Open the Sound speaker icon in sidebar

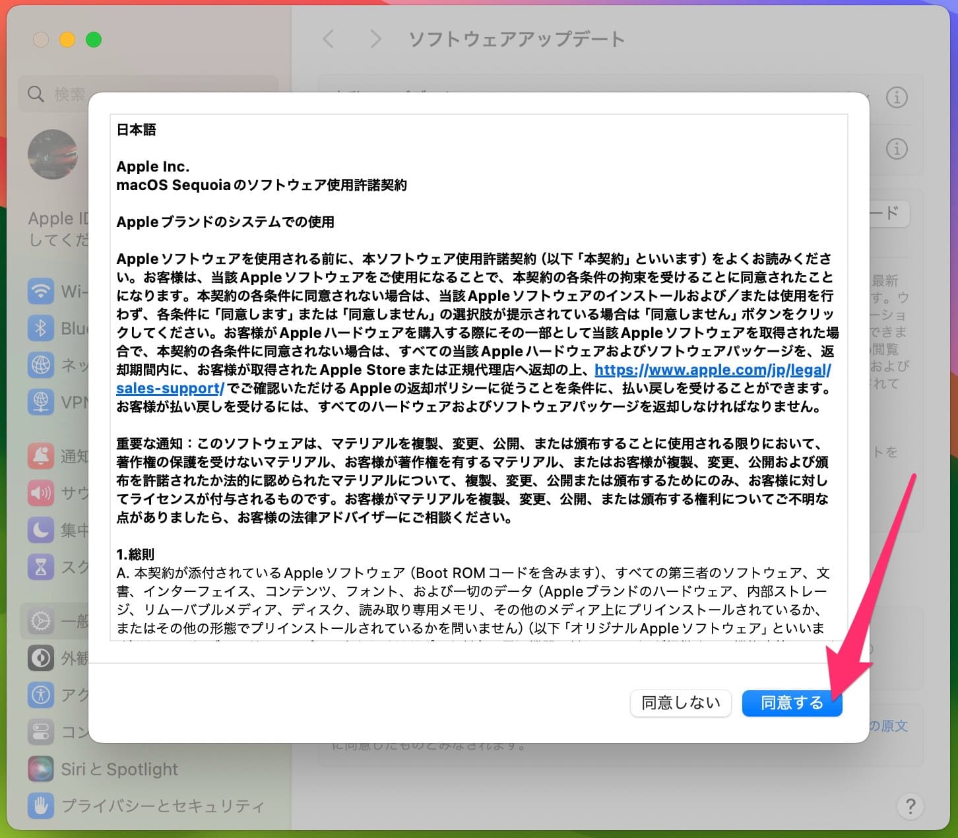click(41, 493)
